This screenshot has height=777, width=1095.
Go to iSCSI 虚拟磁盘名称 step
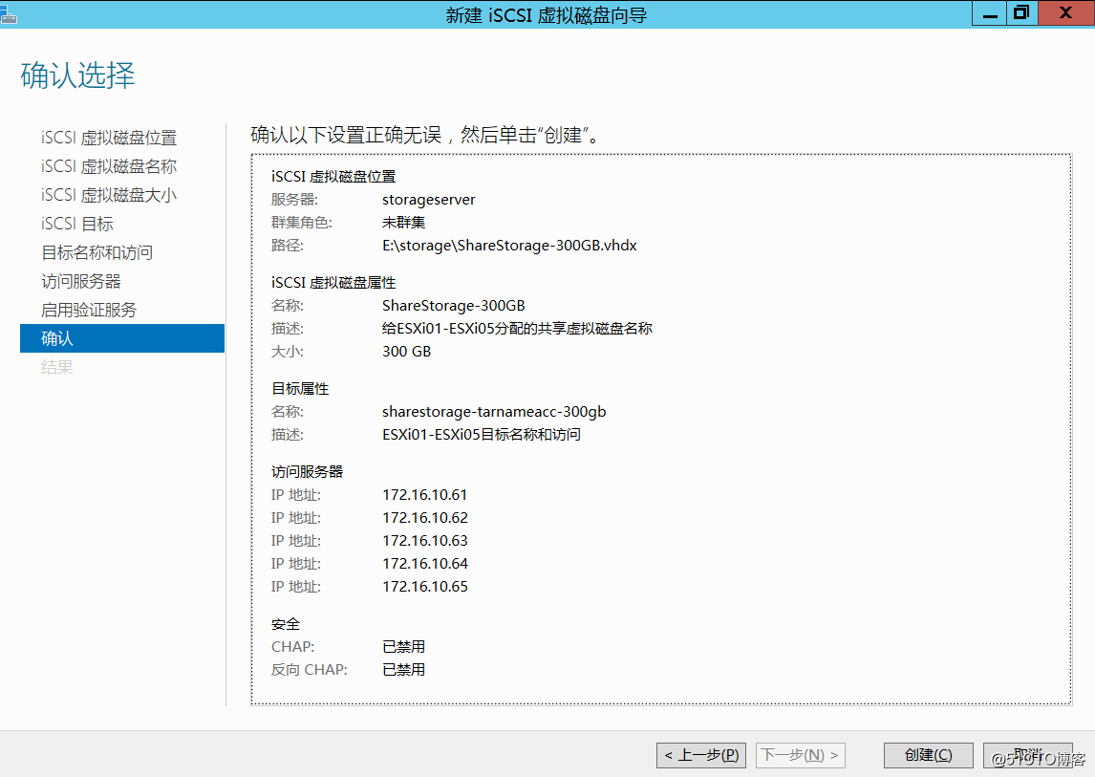tap(109, 166)
